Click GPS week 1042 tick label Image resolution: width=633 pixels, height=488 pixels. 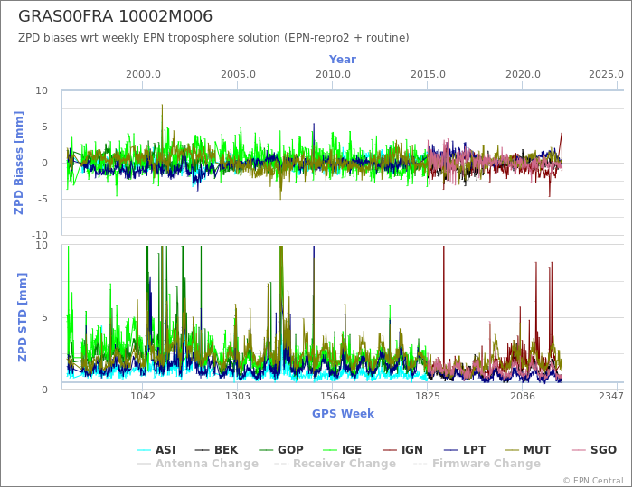click(143, 396)
